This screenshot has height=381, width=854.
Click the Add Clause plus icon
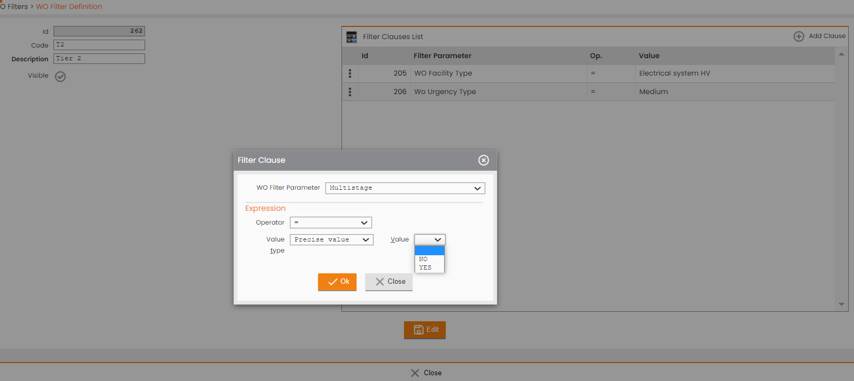coord(798,36)
